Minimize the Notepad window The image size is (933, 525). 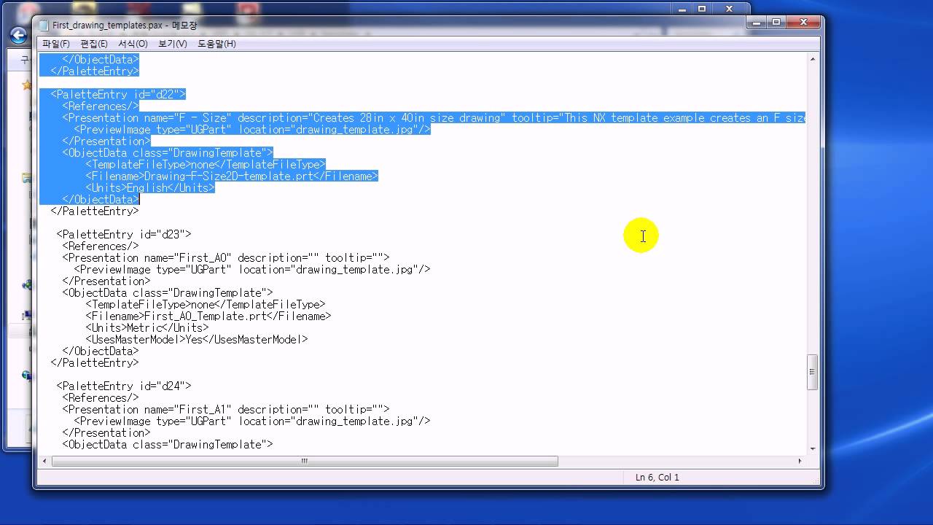(758, 23)
